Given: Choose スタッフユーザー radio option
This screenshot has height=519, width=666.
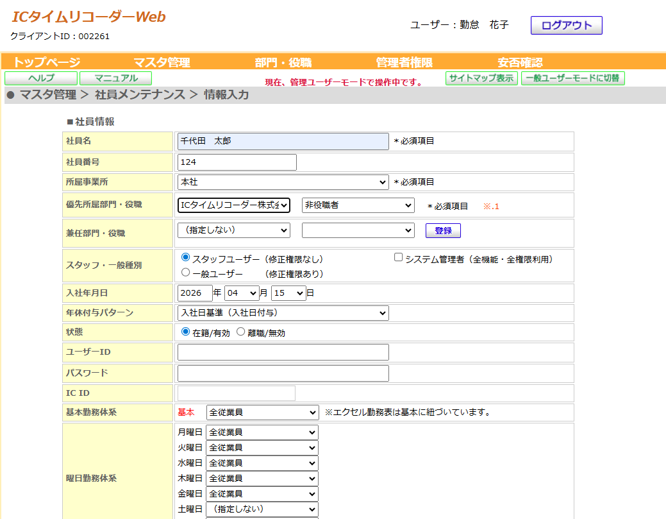Looking at the screenshot, I should tap(186, 258).
